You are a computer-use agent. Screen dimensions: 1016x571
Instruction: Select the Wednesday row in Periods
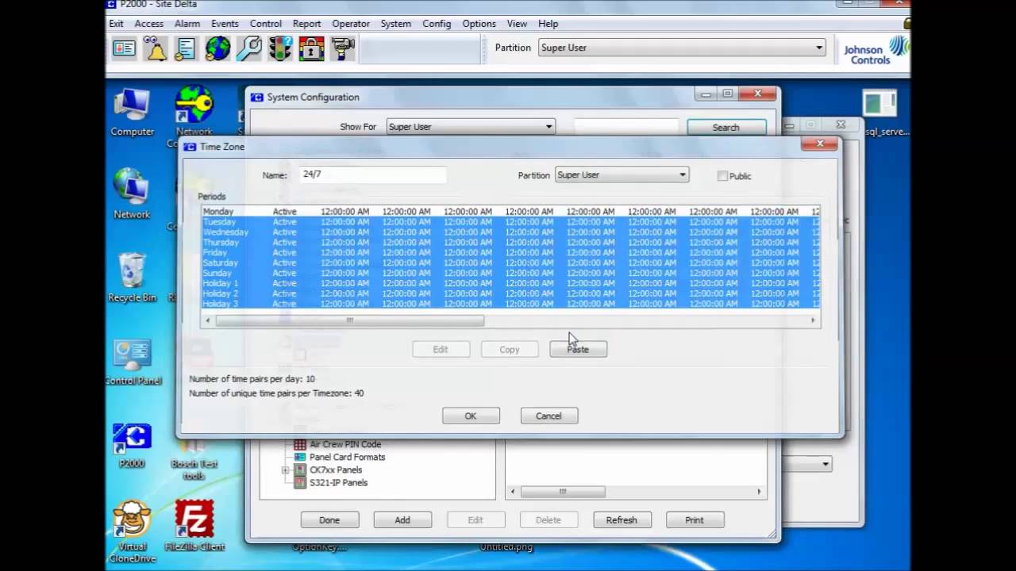pos(510,232)
